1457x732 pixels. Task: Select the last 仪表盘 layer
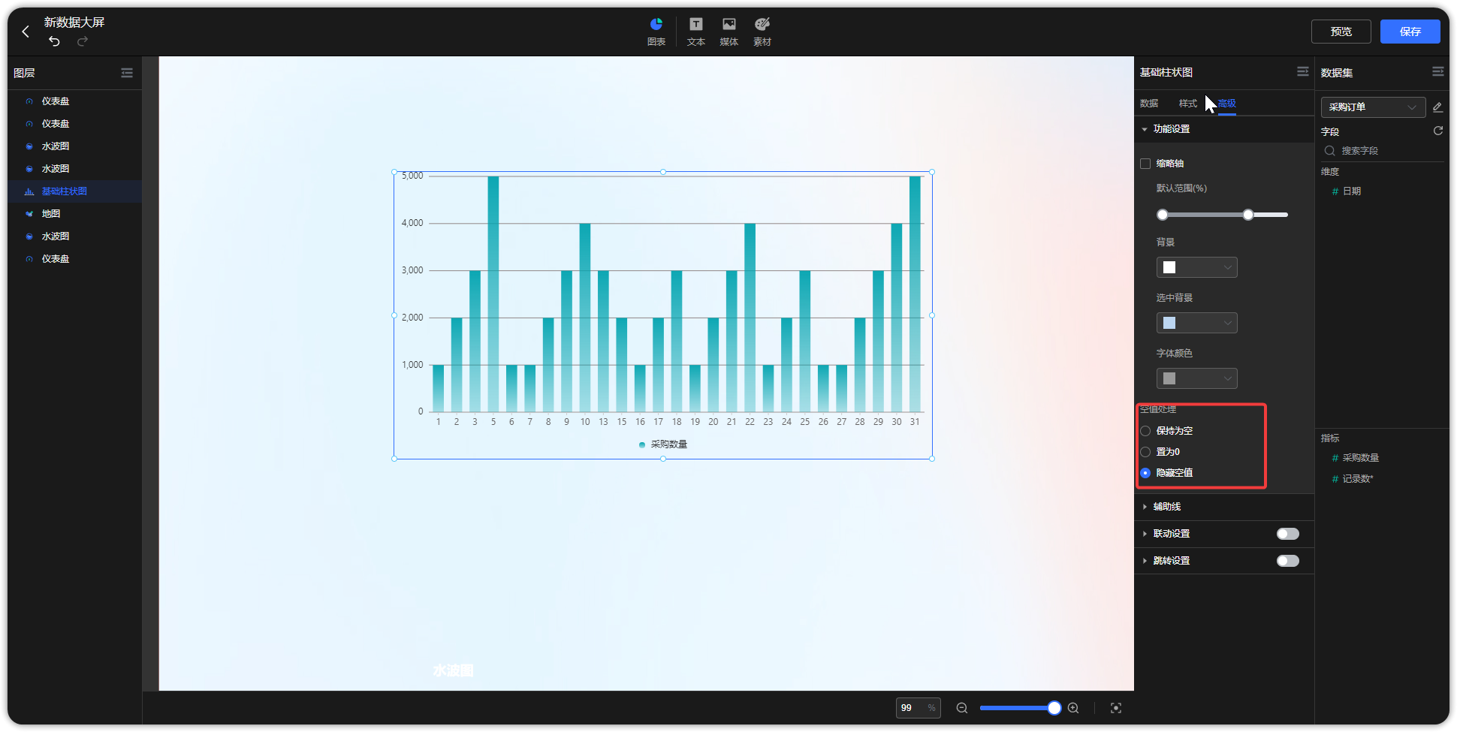tap(75, 259)
